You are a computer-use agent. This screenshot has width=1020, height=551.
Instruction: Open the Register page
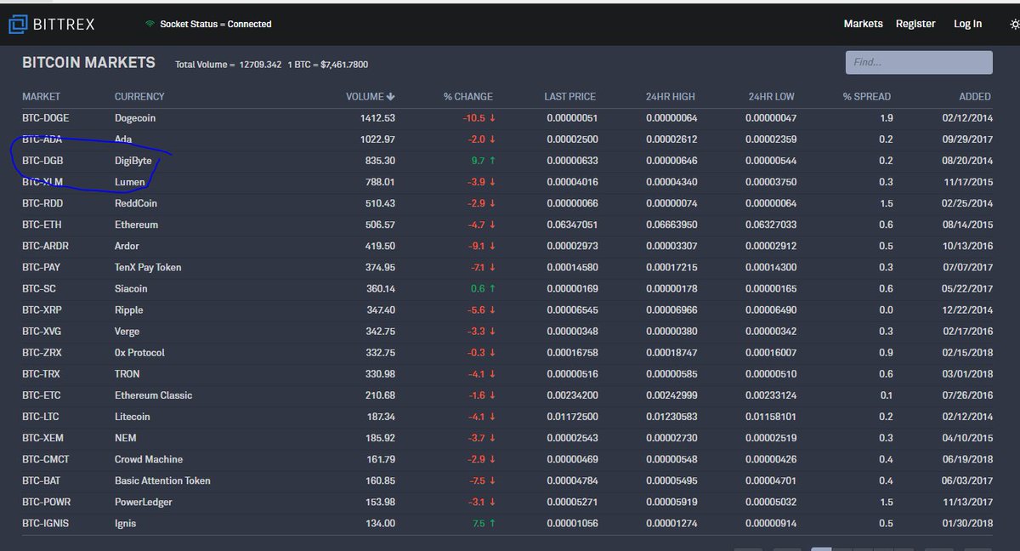click(915, 24)
